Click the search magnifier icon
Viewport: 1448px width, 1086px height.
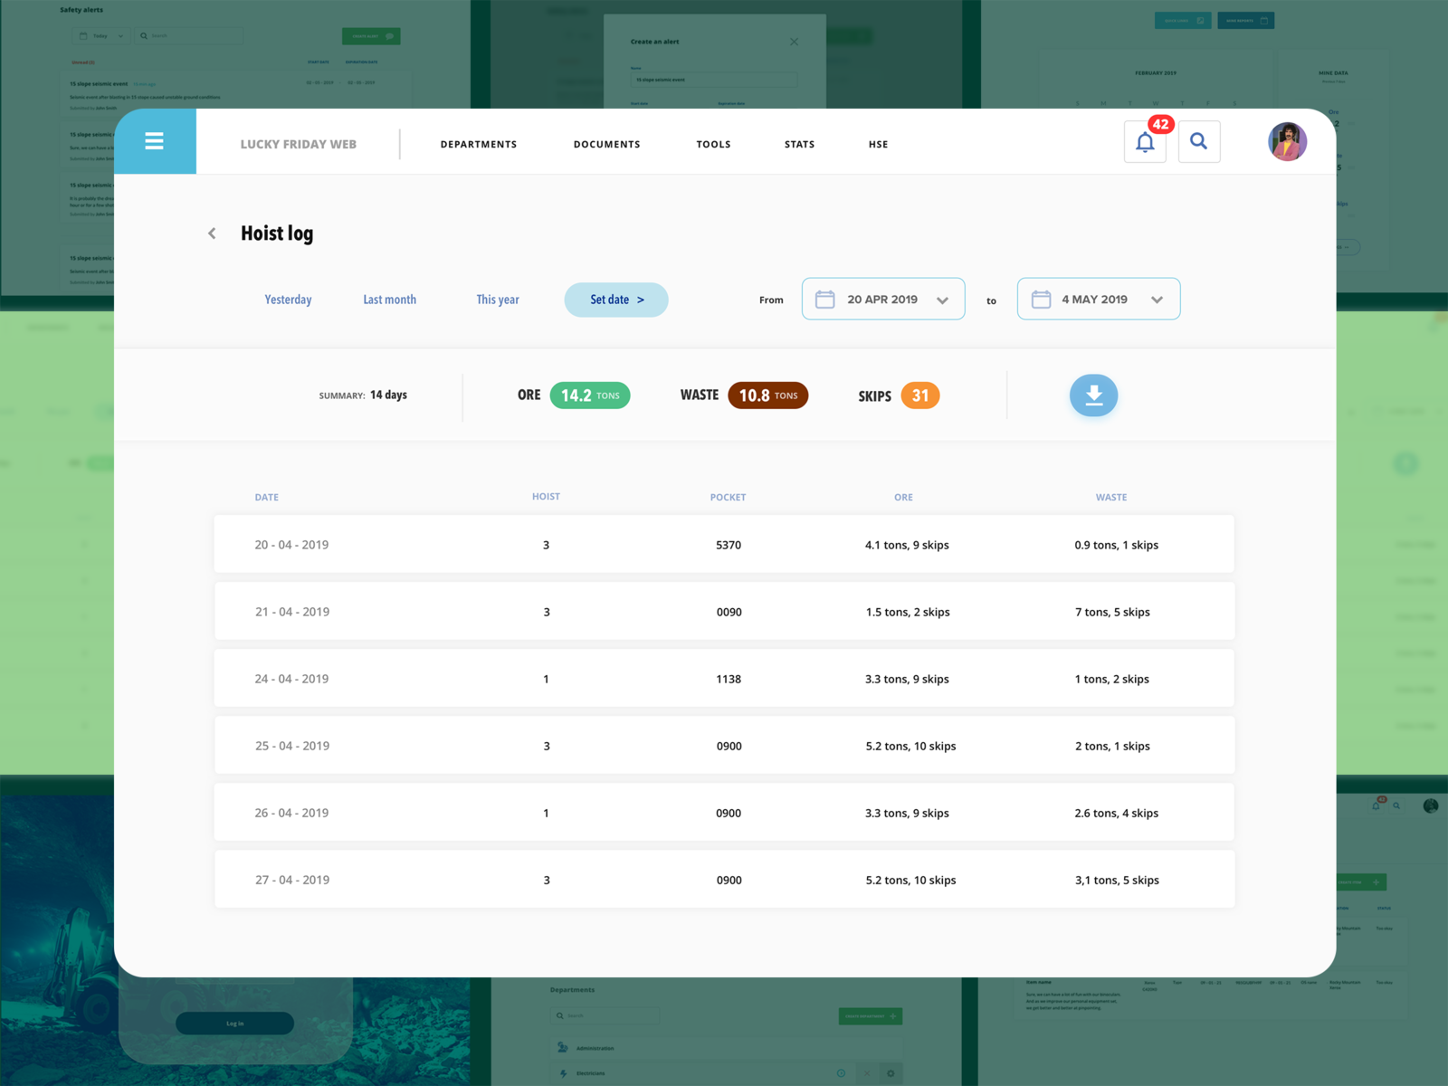[1198, 142]
